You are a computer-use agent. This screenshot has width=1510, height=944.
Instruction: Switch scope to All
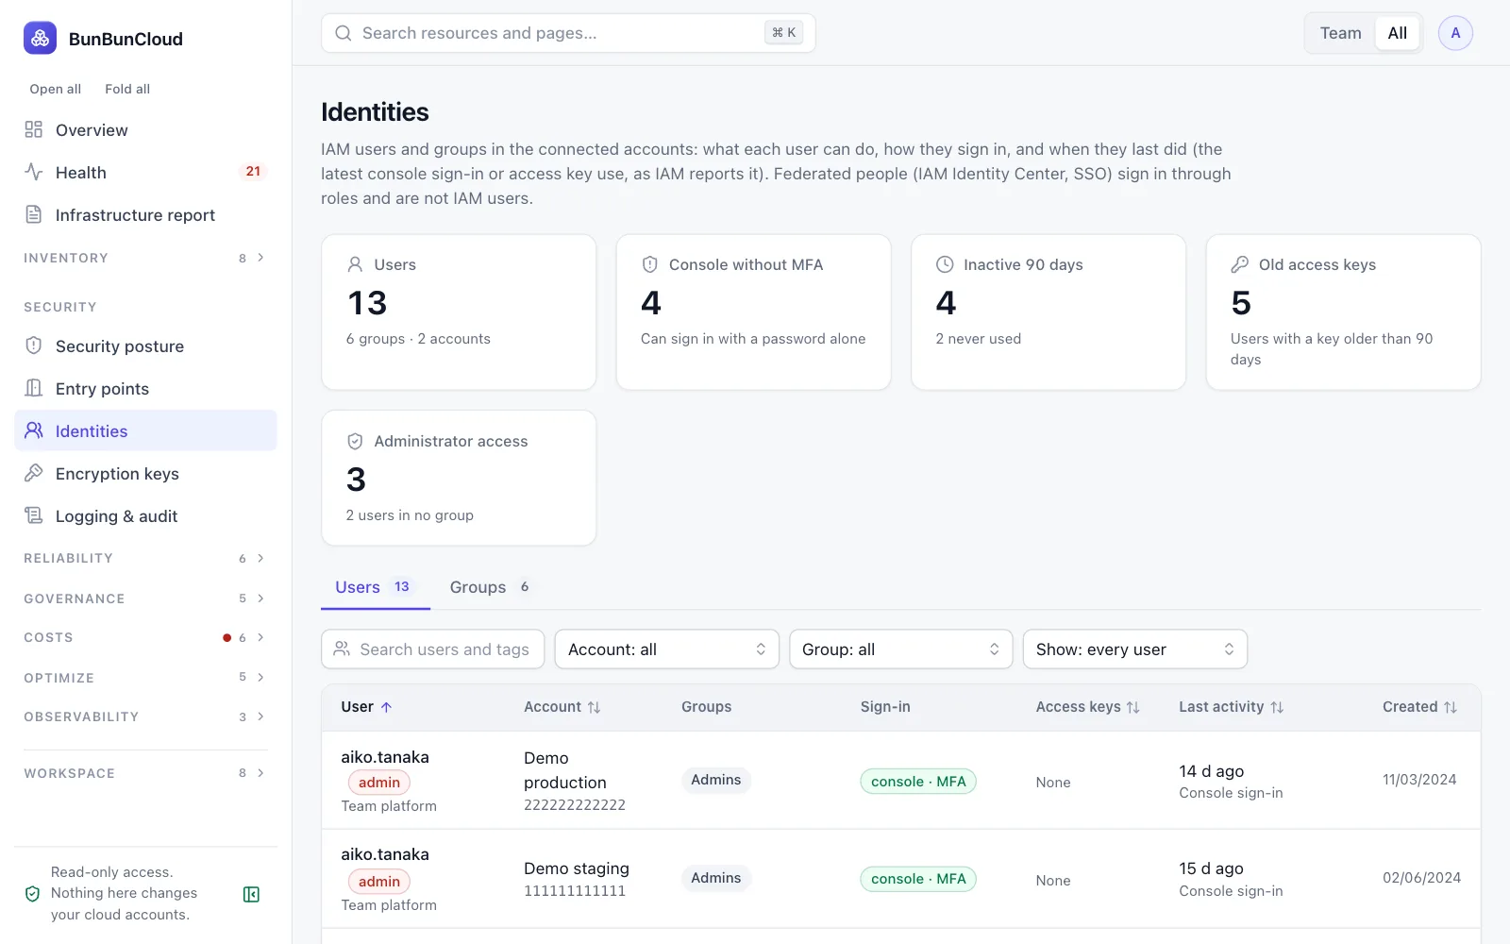click(x=1397, y=33)
